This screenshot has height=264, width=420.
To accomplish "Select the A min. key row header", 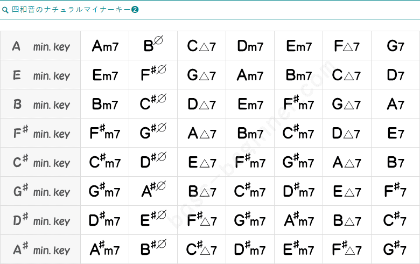I will point(40,46).
